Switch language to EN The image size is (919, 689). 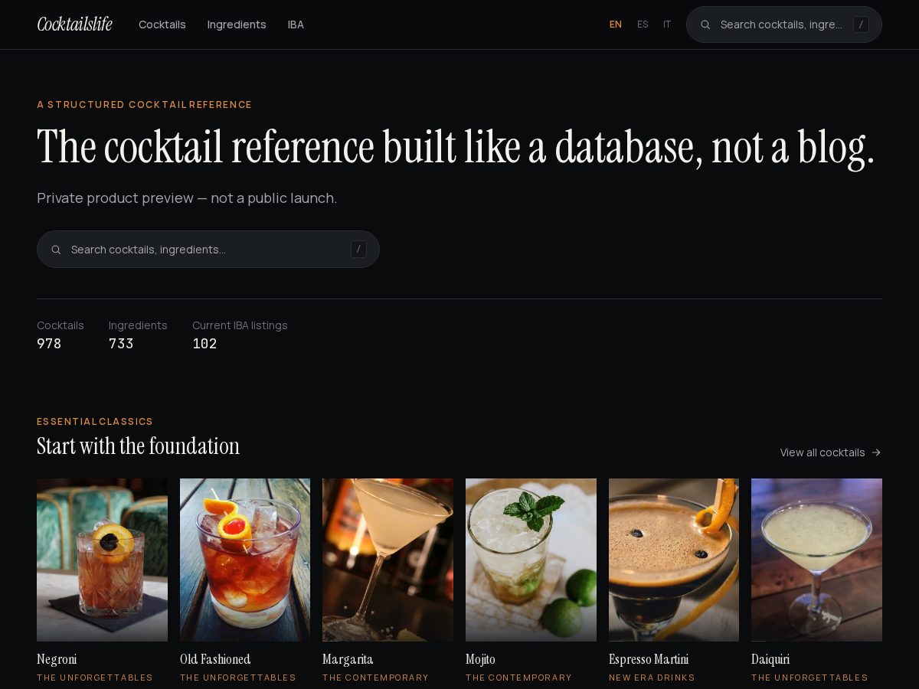click(616, 24)
